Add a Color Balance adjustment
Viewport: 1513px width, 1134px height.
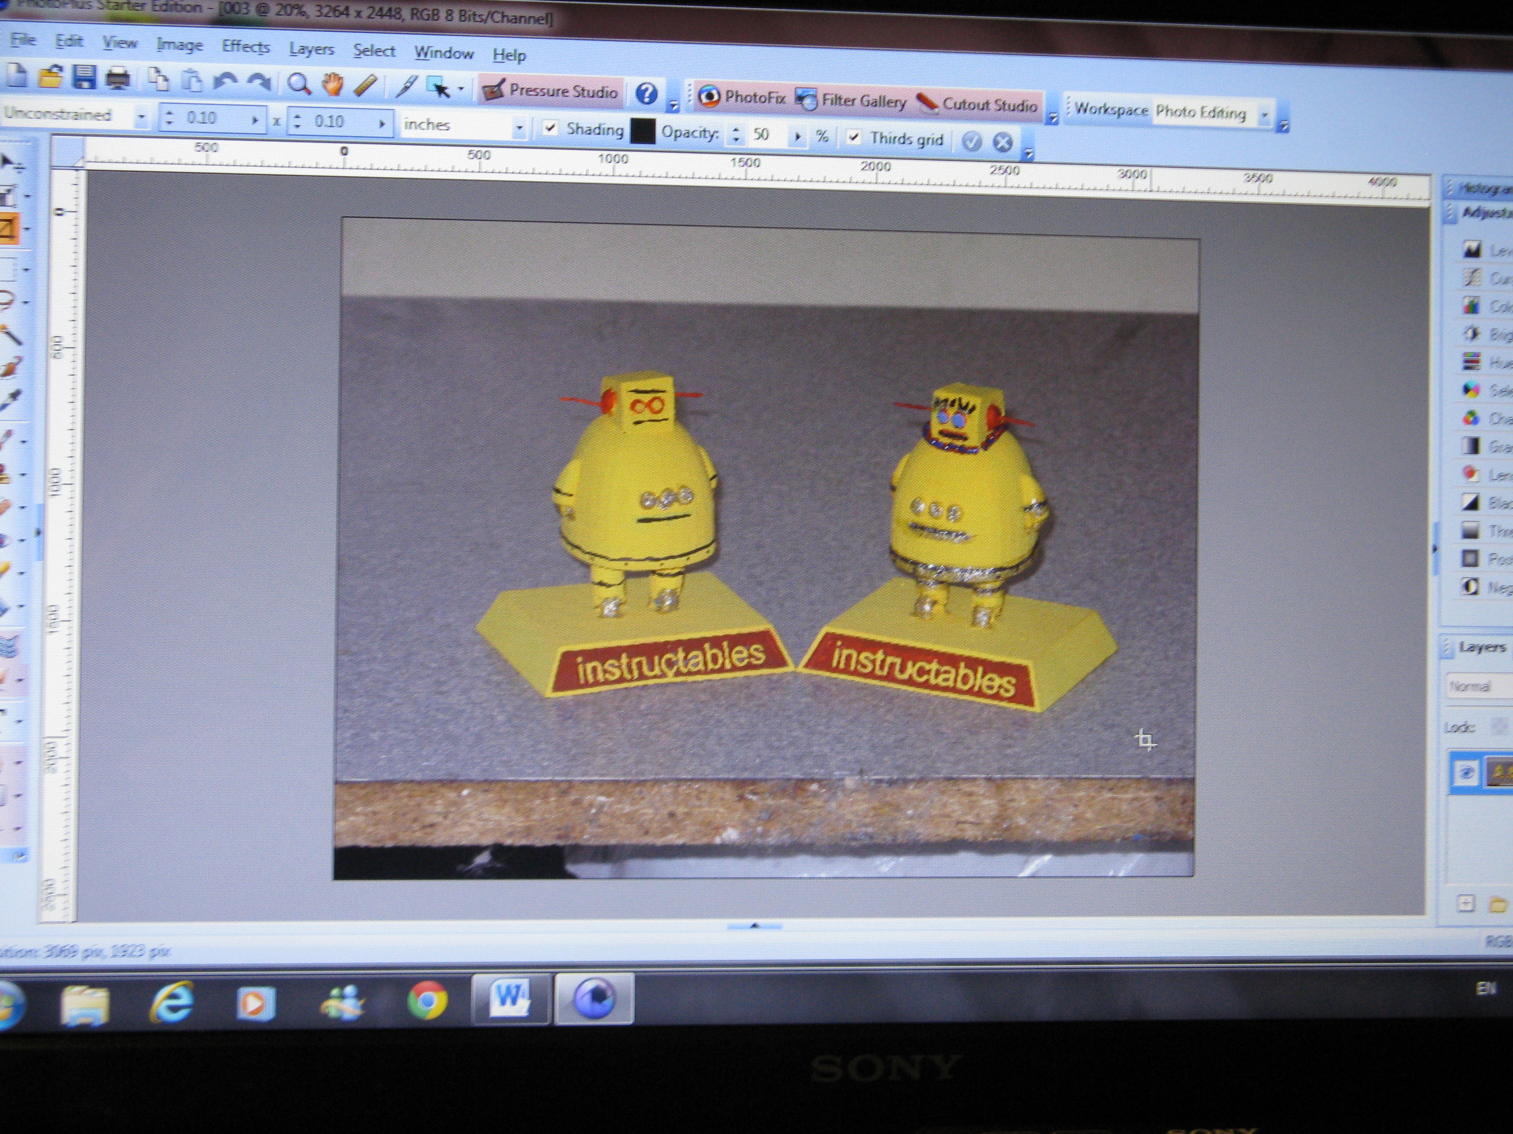coord(1472,306)
